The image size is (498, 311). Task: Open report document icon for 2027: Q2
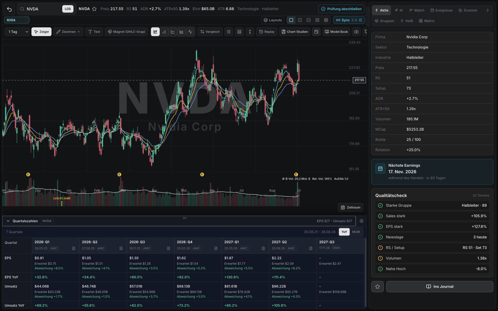[x=311, y=248]
